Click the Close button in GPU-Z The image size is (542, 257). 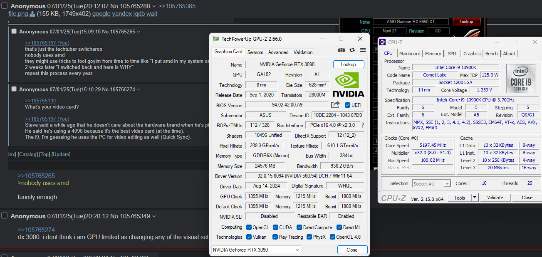352,250
